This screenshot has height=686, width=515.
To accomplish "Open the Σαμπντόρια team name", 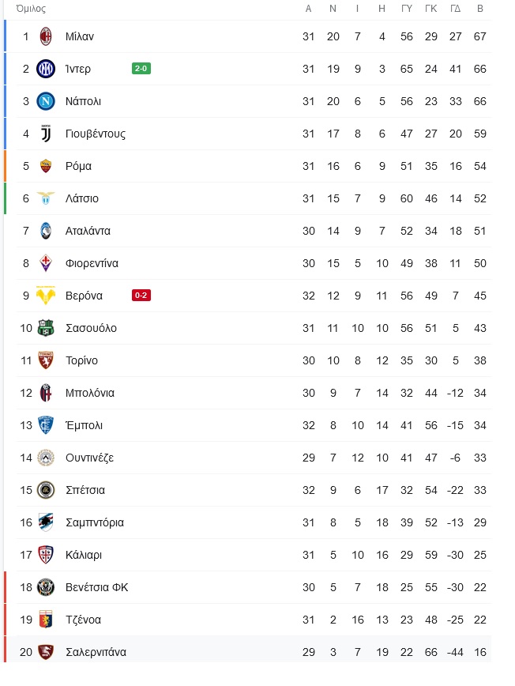I will pos(95,522).
